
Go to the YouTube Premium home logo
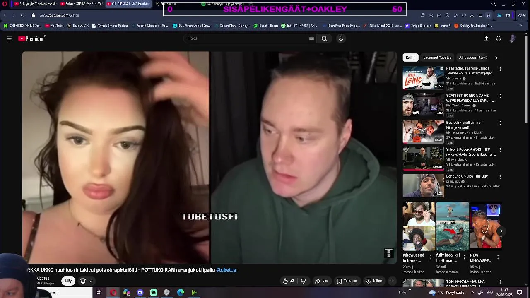31,38
